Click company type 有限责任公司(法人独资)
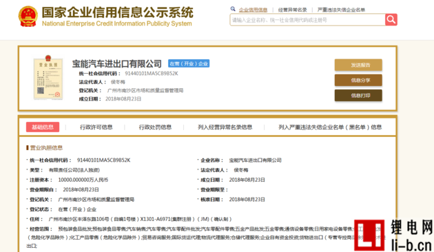 [74, 170]
